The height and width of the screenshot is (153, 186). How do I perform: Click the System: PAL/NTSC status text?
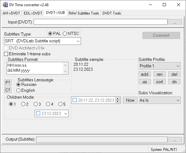coord(164,149)
